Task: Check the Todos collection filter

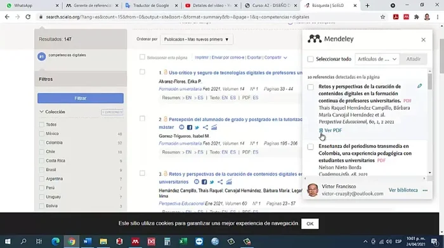Action: [42, 124]
